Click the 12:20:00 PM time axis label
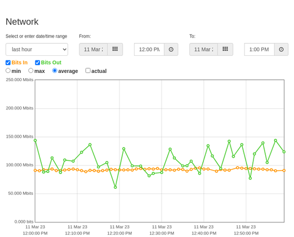 [x=119, y=233]
